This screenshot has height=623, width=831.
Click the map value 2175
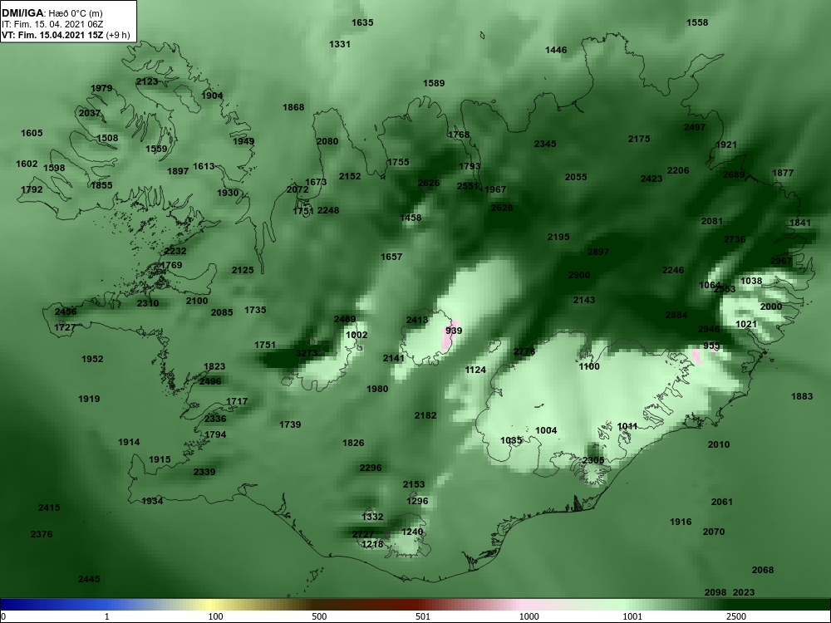pos(639,139)
